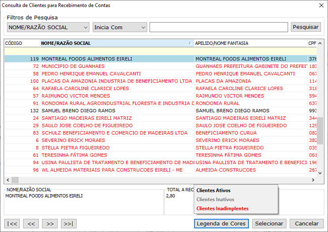Click the search text input field
Viewport: 328px width, 232px height.
pos(218,27)
